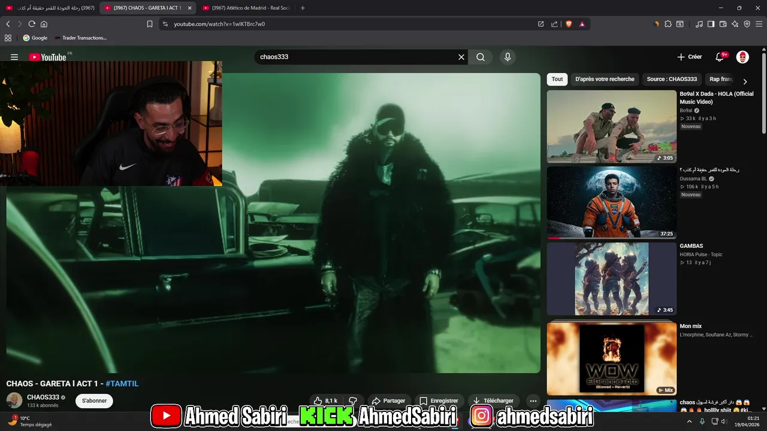This screenshot has height=431, width=767.
Task: Open the extensions puzzle menu
Action: pyautogui.click(x=668, y=24)
